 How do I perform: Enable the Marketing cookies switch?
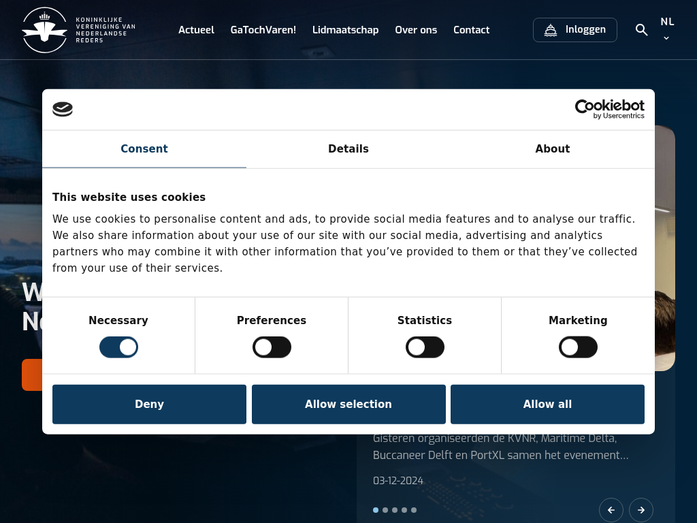[578, 347]
